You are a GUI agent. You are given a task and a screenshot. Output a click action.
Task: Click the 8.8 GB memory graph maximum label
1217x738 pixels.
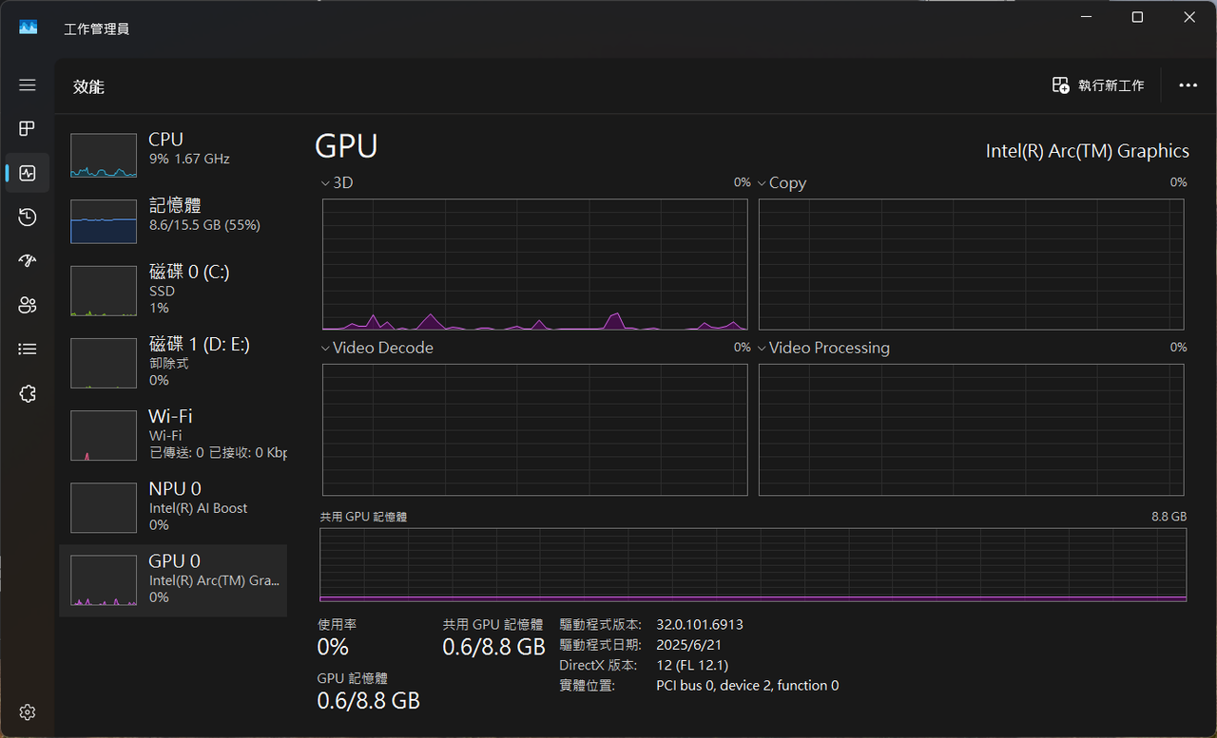tap(1169, 517)
